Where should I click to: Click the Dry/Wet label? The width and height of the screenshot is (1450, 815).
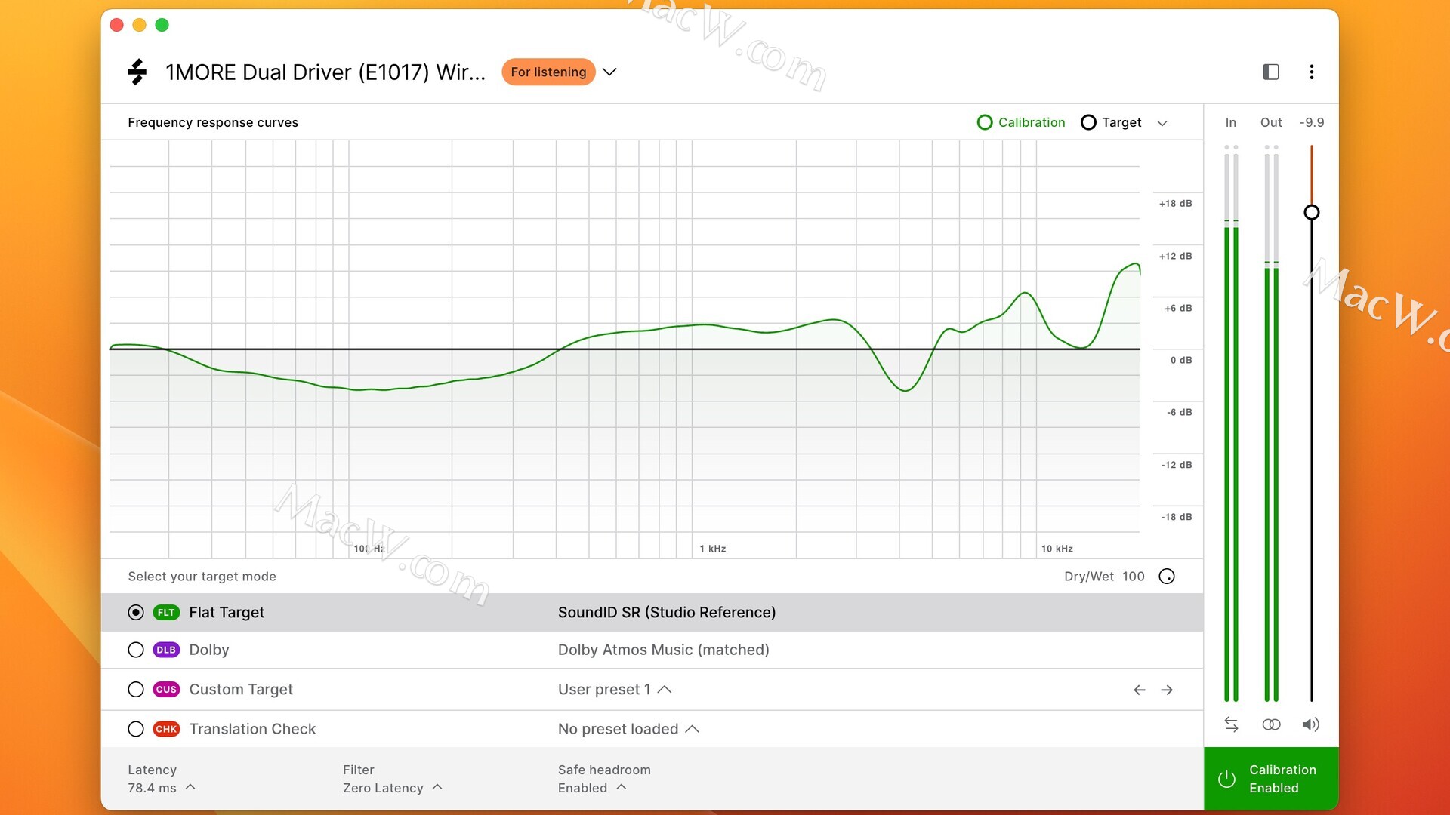(1088, 577)
